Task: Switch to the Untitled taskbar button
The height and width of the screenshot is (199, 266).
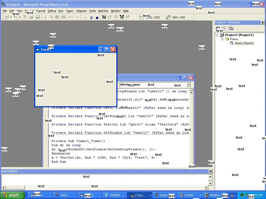Action: 115,195
